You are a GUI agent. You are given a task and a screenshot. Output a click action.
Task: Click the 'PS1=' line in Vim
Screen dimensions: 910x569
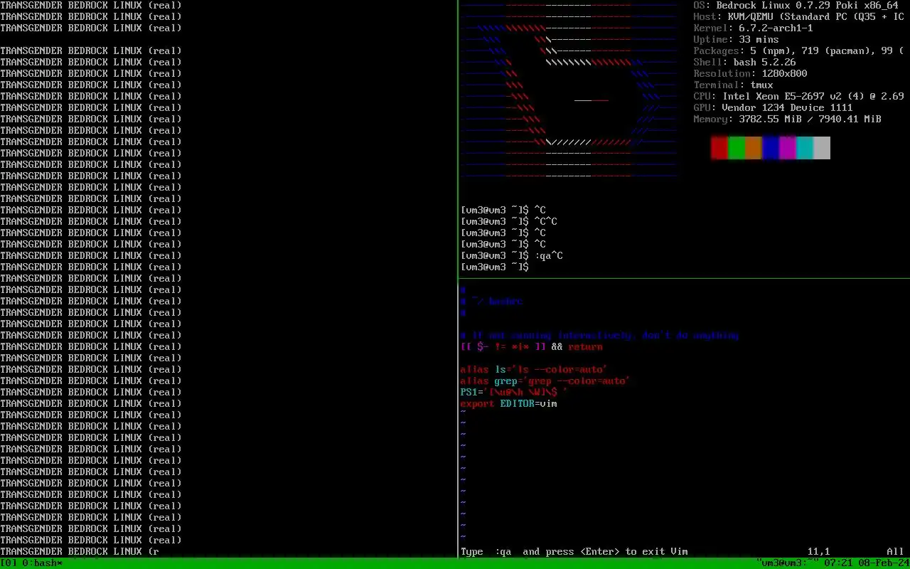click(515, 393)
